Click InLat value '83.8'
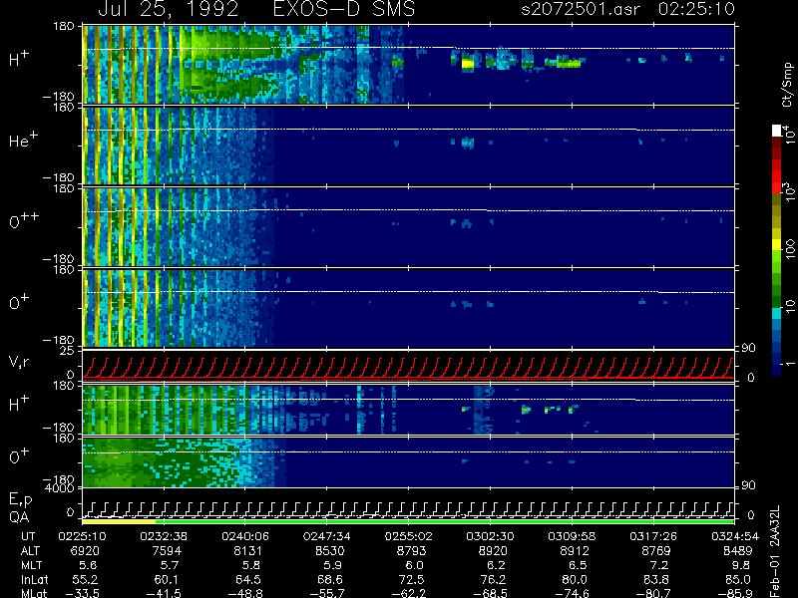Screen dimensions: 798x598 656,579
